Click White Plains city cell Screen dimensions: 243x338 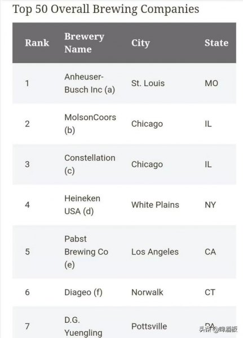[x=155, y=205]
